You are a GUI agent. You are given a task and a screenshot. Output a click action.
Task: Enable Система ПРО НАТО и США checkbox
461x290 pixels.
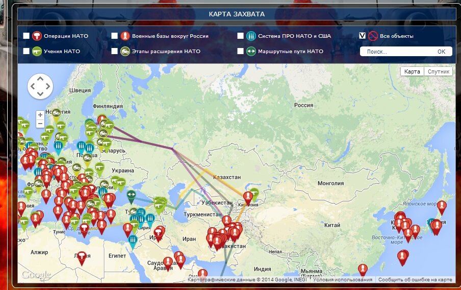coord(240,36)
